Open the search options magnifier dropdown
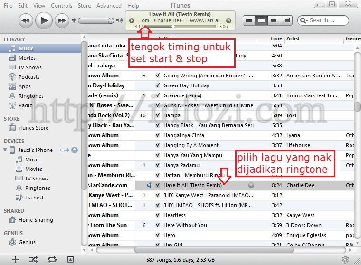The image size is (361, 265). pyautogui.click(x=304, y=20)
